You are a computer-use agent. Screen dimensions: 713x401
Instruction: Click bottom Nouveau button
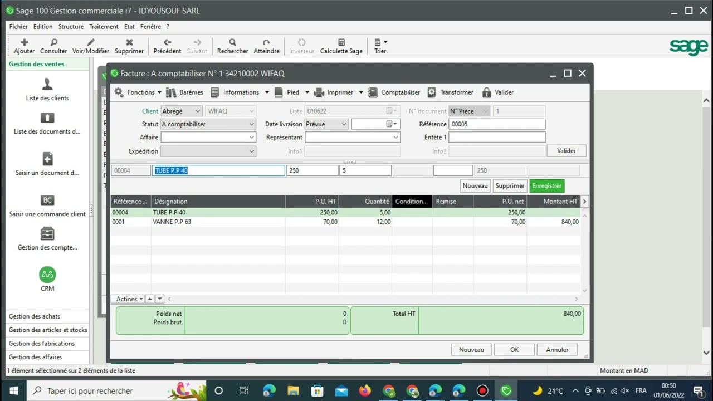click(471, 350)
